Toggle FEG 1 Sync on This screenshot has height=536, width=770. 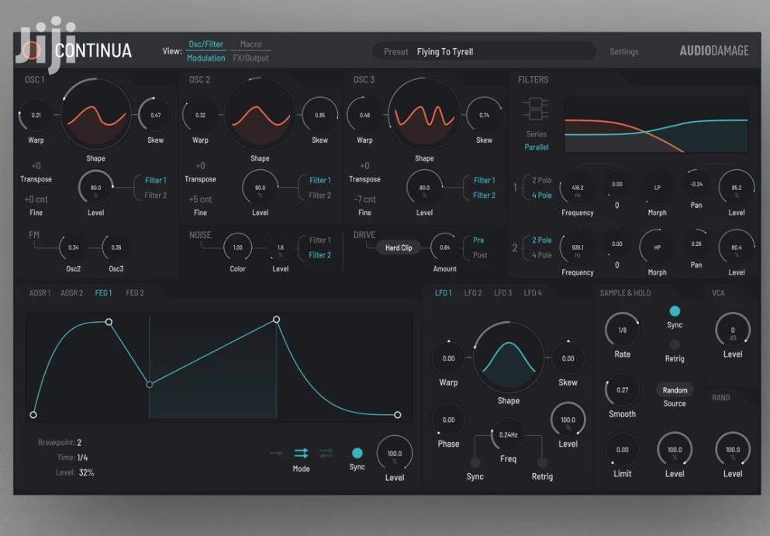point(357,453)
